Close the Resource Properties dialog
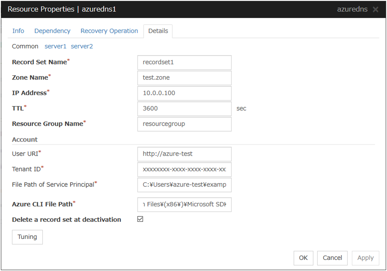 tap(375, 9)
